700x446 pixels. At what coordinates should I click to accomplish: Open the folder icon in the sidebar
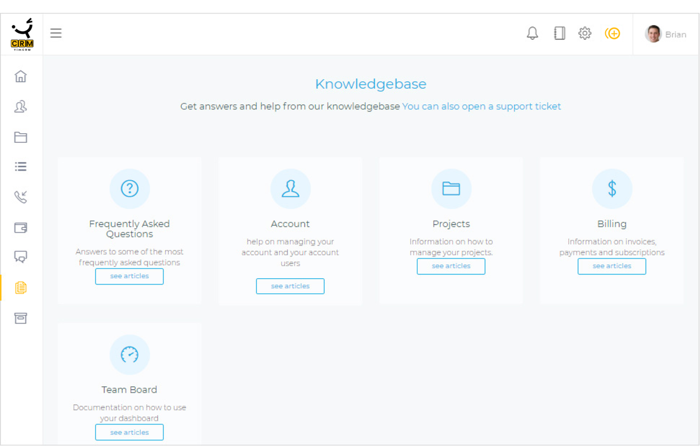tap(21, 137)
